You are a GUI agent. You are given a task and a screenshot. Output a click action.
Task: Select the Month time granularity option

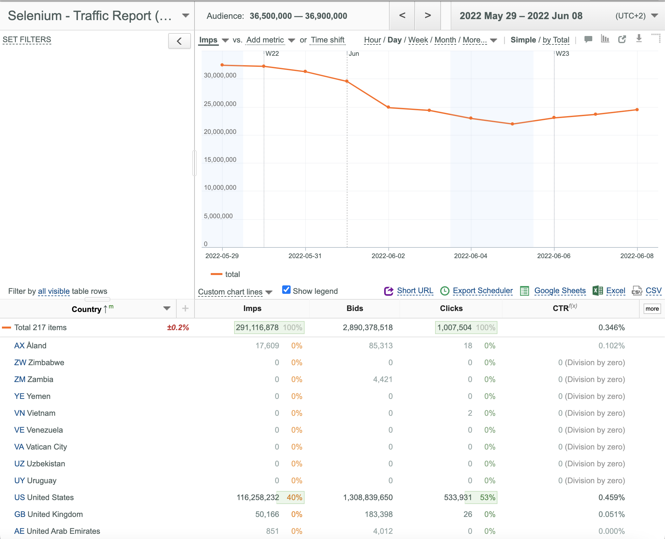tap(445, 40)
